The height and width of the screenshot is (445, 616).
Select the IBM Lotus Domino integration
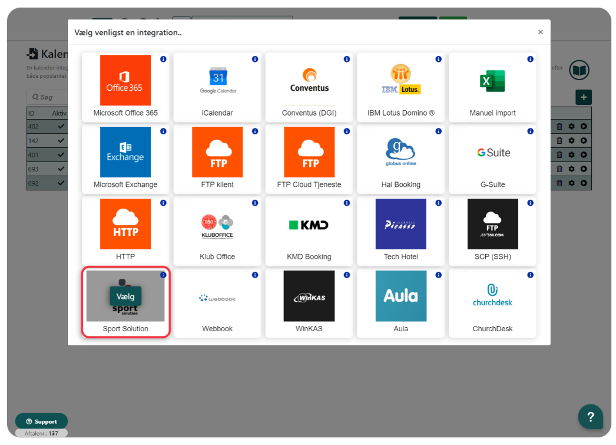pyautogui.click(x=400, y=87)
